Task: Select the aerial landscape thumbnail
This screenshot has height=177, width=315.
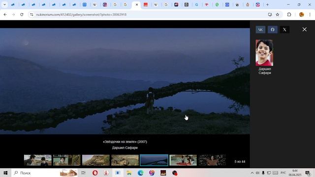Action: [125, 160]
